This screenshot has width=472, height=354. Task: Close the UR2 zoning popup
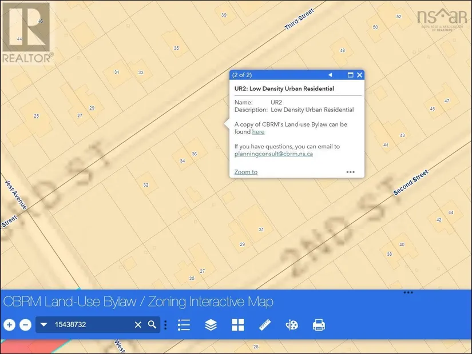[359, 75]
